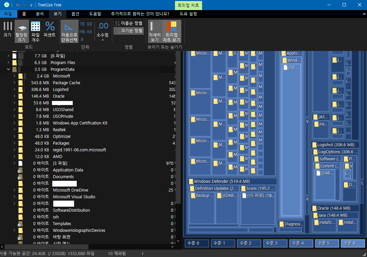Set treemap depth to 수준 6
Image resolution: width=367 pixels, height=257 pixels.
(x=353, y=243)
